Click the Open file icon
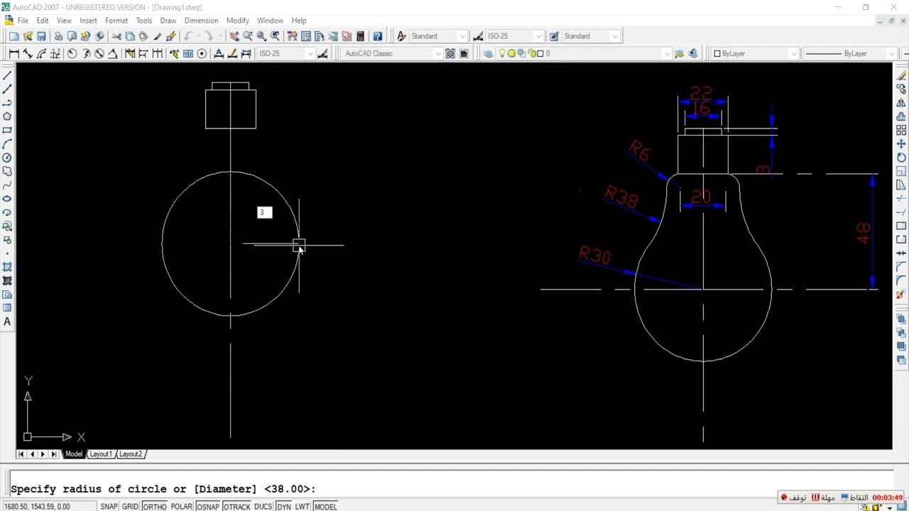 click(x=28, y=36)
